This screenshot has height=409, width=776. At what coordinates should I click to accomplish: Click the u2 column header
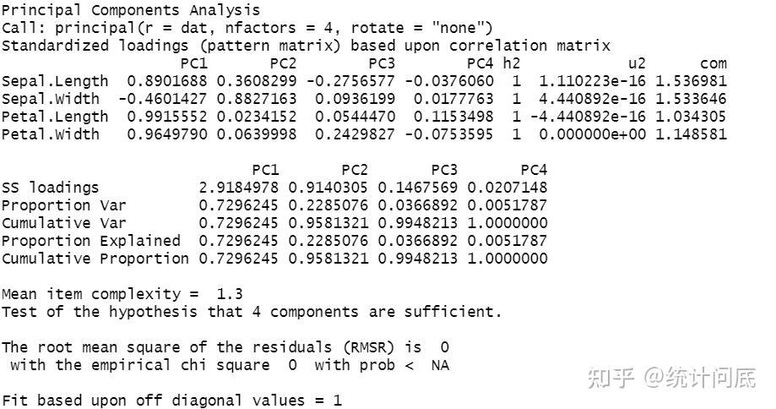tap(637, 63)
